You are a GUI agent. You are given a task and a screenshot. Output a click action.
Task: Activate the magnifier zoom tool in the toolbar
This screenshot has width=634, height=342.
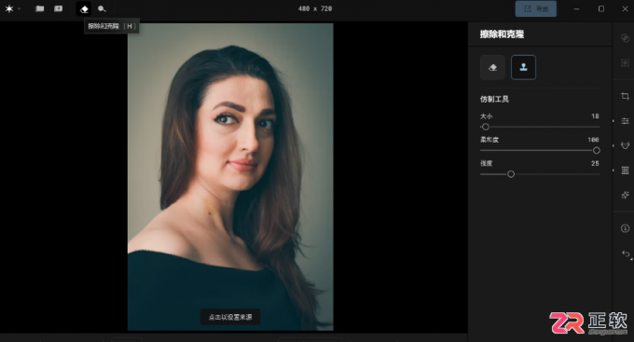point(102,9)
